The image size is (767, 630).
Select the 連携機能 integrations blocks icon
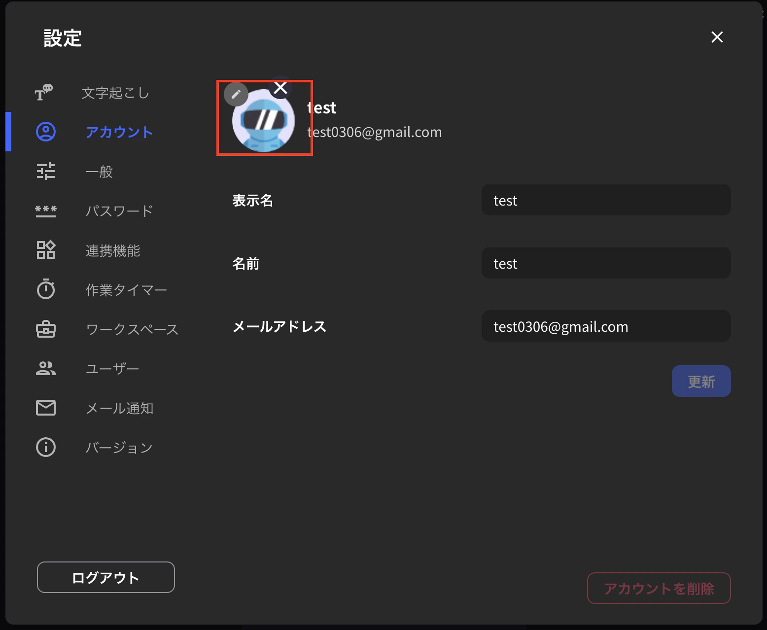click(x=46, y=250)
